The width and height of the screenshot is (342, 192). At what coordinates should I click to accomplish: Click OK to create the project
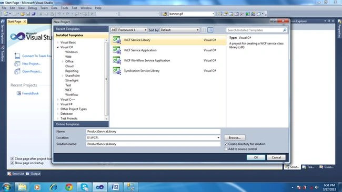click(x=256, y=157)
